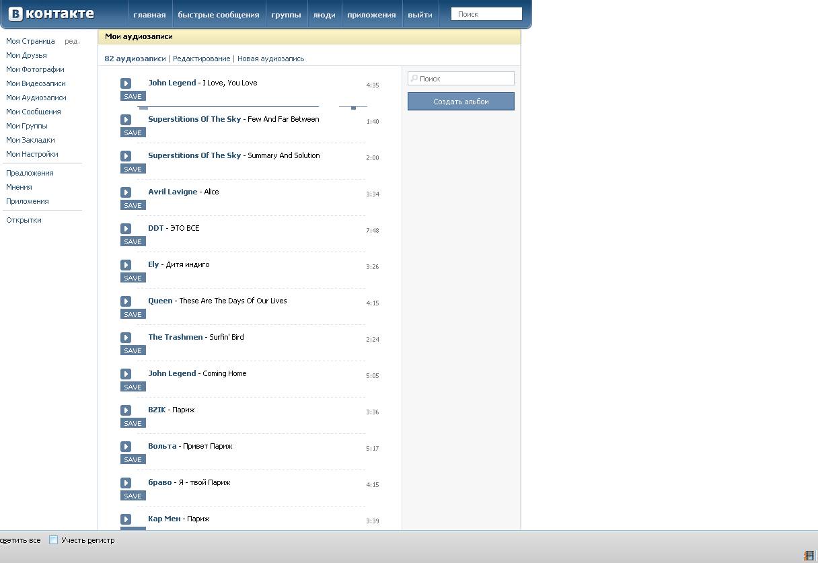
Task: Toggle the Учесть регистр checkbox
Action: pos(54,539)
